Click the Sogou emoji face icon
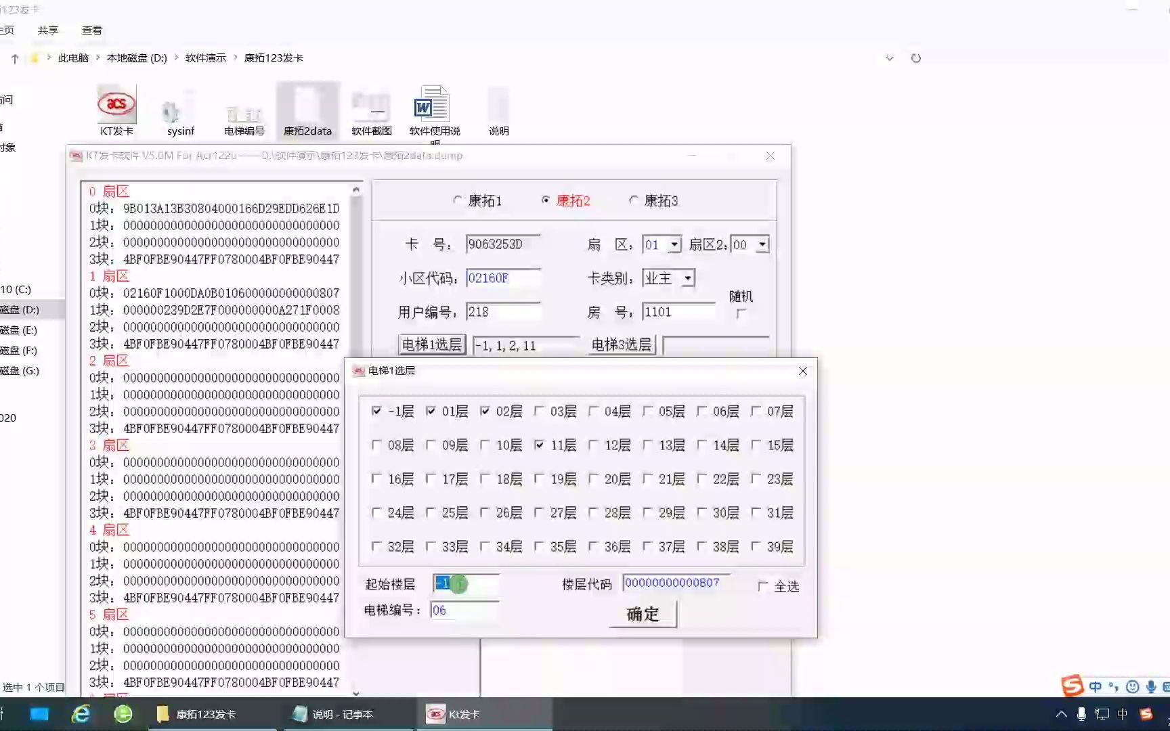Viewport: 1170px width, 731px height. click(1132, 687)
